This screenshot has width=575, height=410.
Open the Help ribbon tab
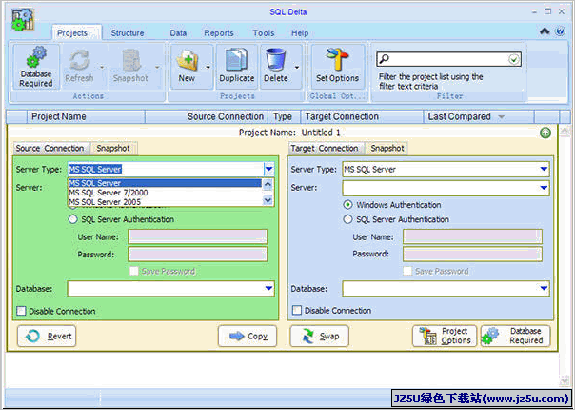click(300, 33)
